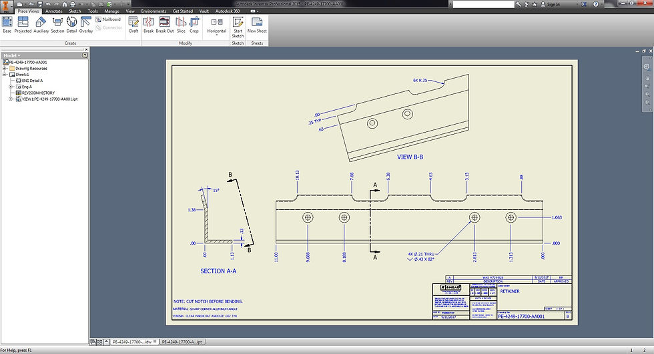Collapse the Sheet:1 node
This screenshot has height=354, width=654.
(x=5, y=75)
